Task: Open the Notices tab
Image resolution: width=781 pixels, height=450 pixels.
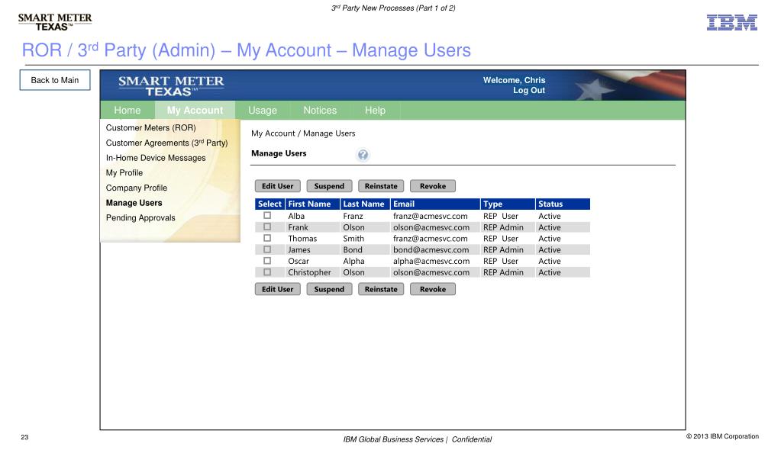Action: click(320, 111)
